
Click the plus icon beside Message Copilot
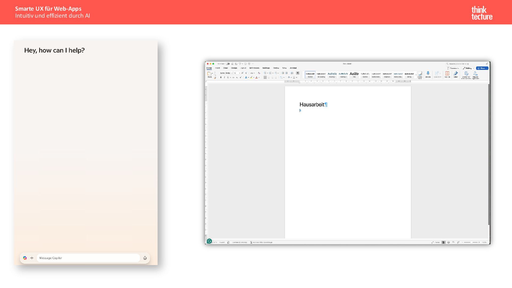[x=32, y=258]
